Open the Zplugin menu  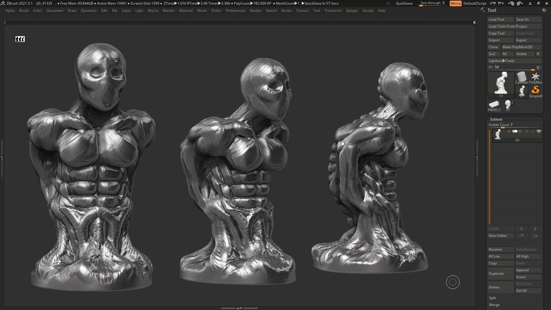(x=352, y=10)
